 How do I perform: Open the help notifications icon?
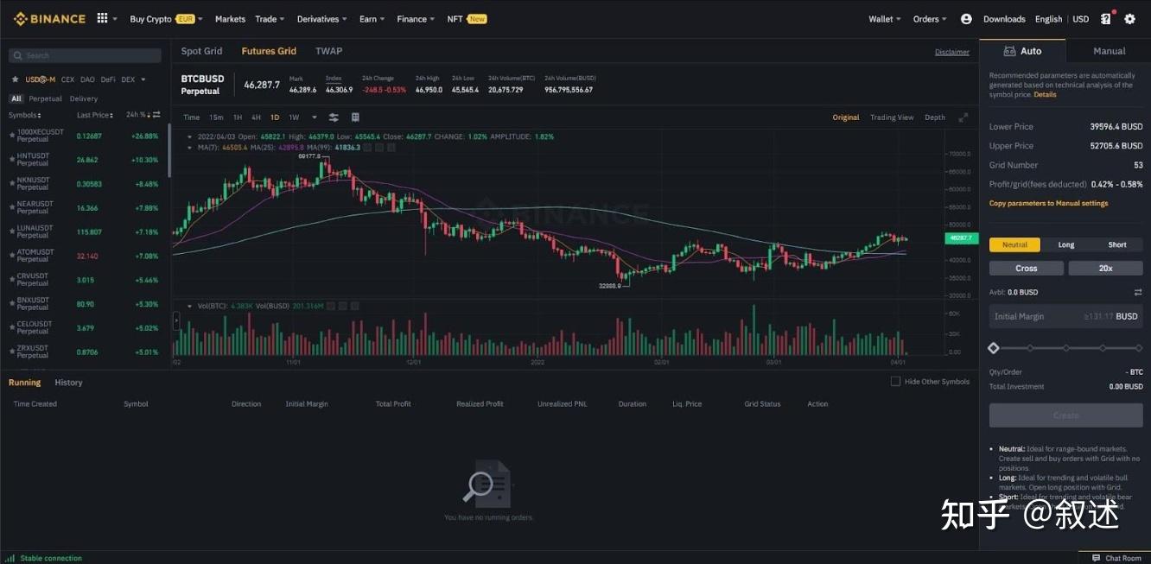click(1106, 19)
